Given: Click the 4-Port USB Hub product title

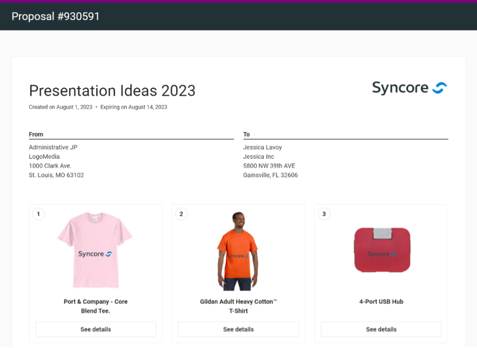Looking at the screenshot, I should point(381,301).
